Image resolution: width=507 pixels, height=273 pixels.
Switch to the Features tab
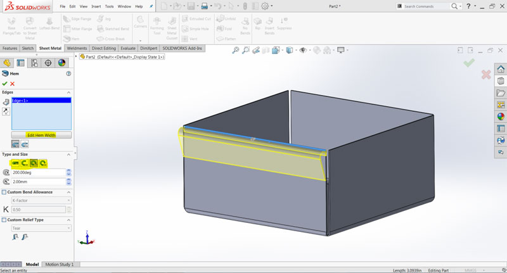[x=10, y=49]
